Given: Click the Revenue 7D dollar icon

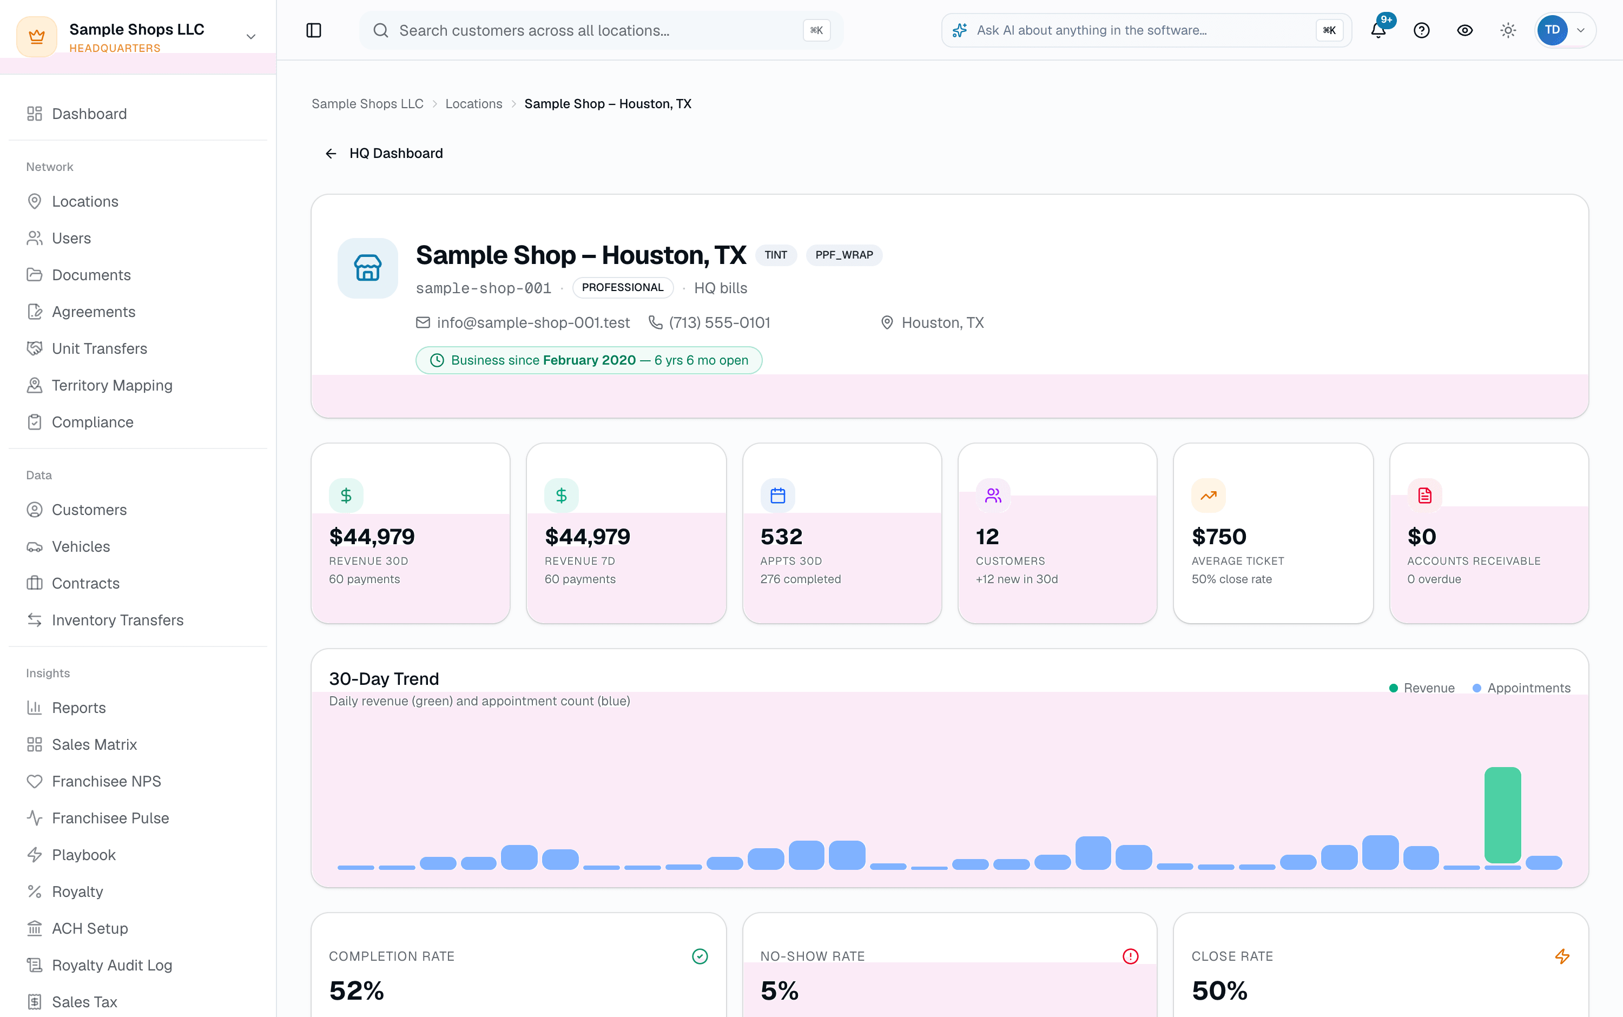Looking at the screenshot, I should point(562,496).
